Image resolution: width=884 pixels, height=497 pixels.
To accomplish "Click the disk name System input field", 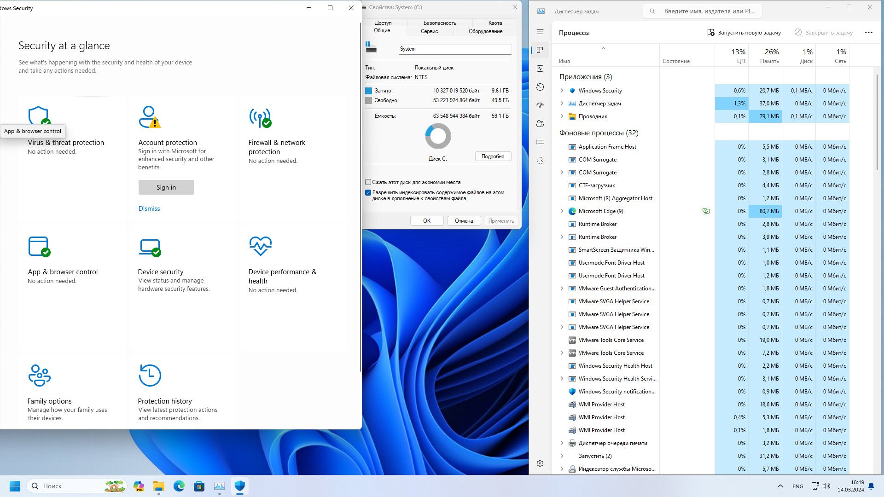I will [x=454, y=49].
